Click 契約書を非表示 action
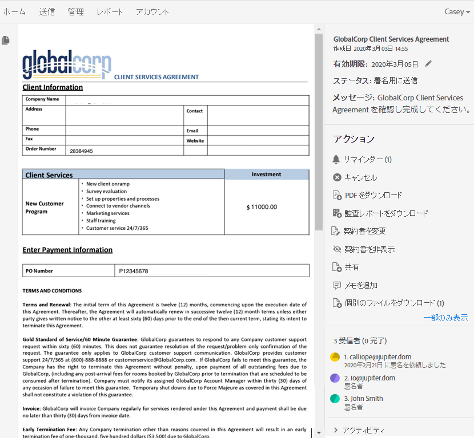This screenshot has height=438, width=474. [x=369, y=249]
